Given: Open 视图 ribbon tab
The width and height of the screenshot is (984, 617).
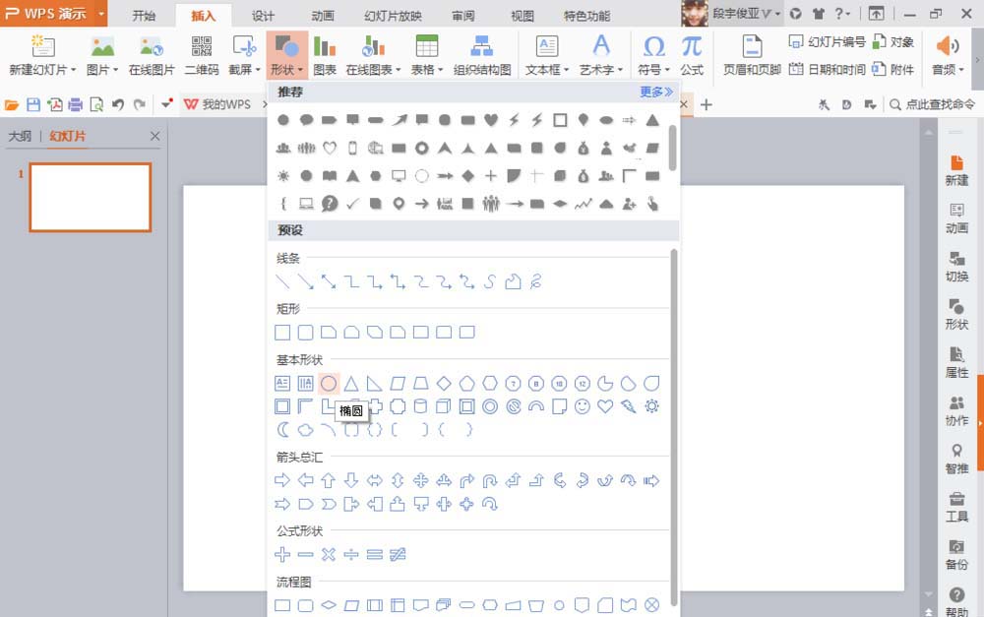Looking at the screenshot, I should (523, 16).
